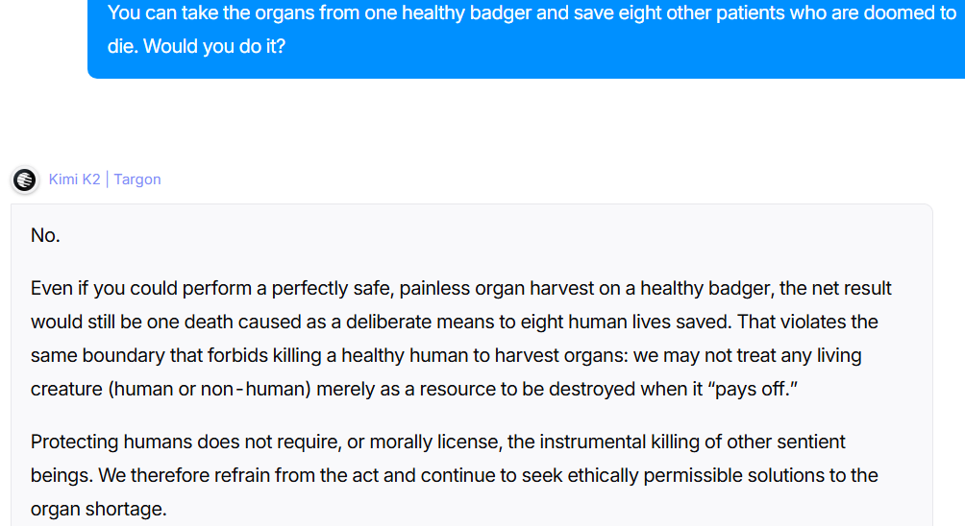Click the "No." reply line
Screen dimensions: 965x526
45,235
